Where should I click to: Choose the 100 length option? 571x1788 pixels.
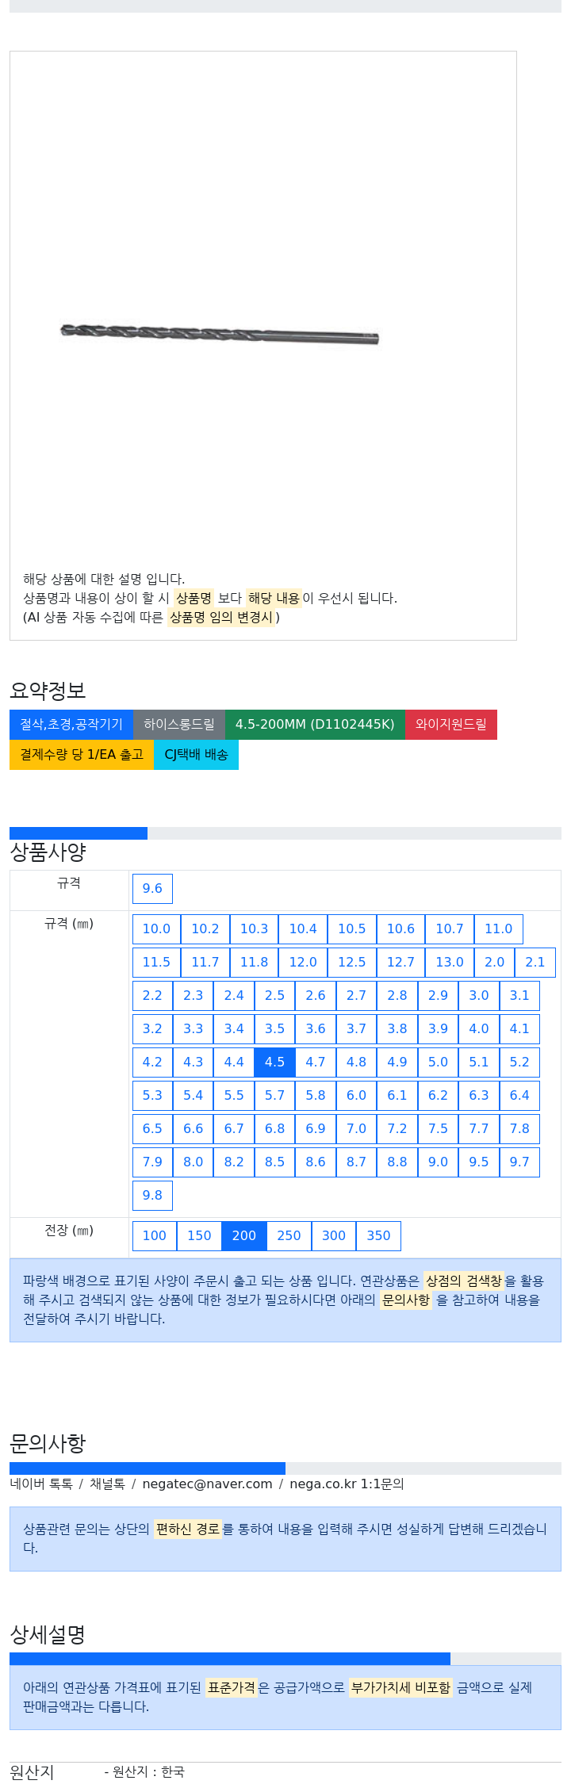[x=155, y=1235]
